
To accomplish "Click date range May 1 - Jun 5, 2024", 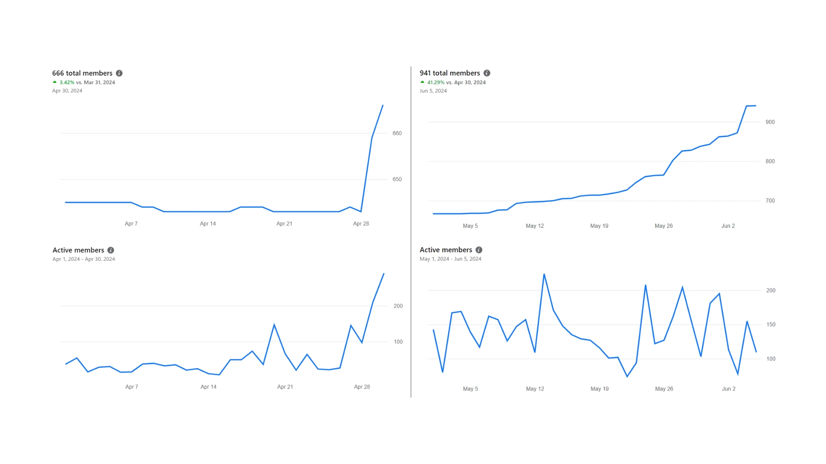I will (450, 259).
